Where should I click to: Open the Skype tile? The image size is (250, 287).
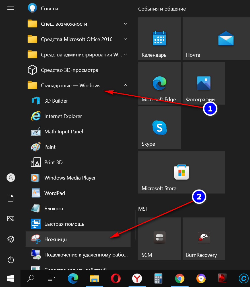click(160, 128)
